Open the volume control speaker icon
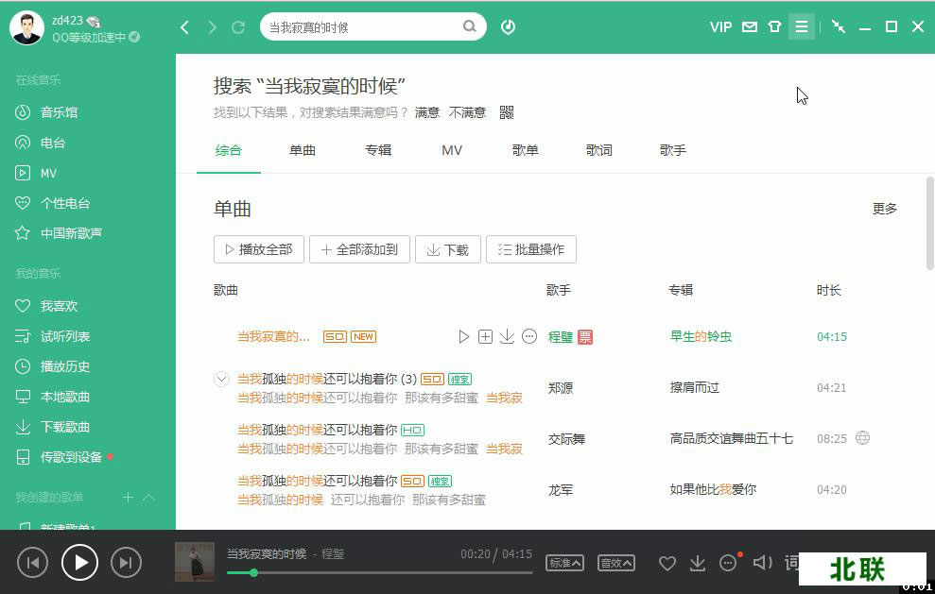 (x=762, y=562)
